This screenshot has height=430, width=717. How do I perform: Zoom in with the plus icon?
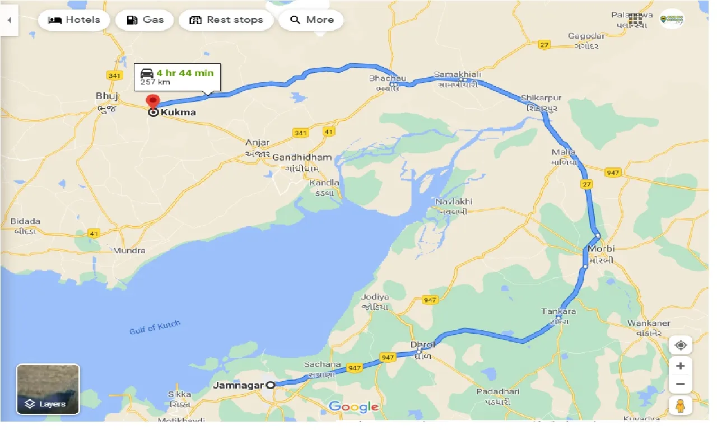click(x=681, y=366)
